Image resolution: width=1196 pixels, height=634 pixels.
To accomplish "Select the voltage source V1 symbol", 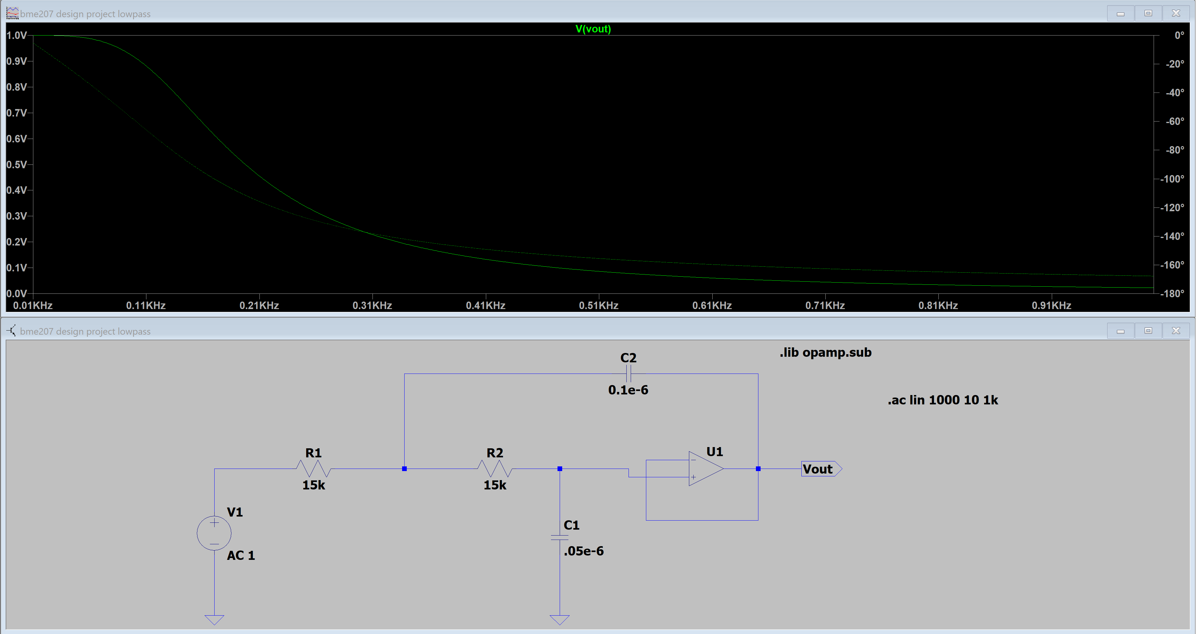I will pyautogui.click(x=214, y=533).
